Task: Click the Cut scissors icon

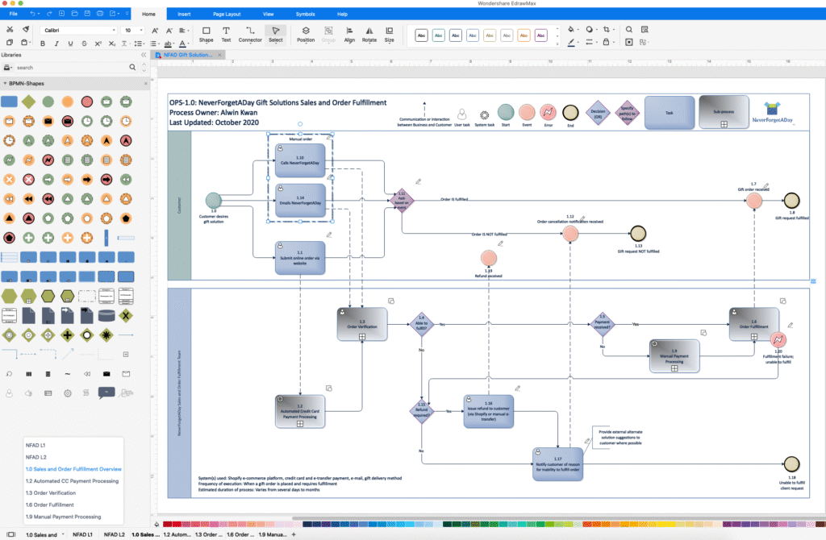Action: tap(10, 30)
